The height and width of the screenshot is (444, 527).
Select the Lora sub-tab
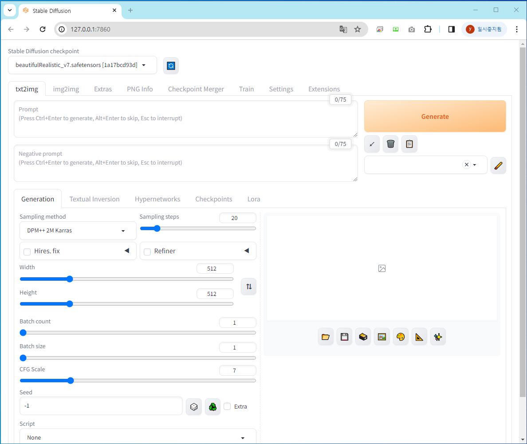point(254,199)
